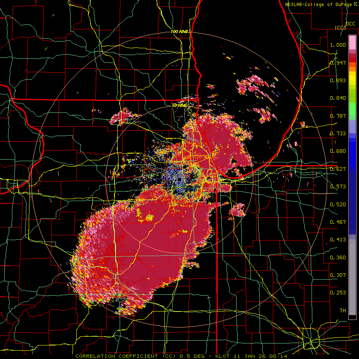Image resolution: width=359 pixels, height=359 pixels.
Task: Click the DCC label above the color scale
Action: pos(350,24)
